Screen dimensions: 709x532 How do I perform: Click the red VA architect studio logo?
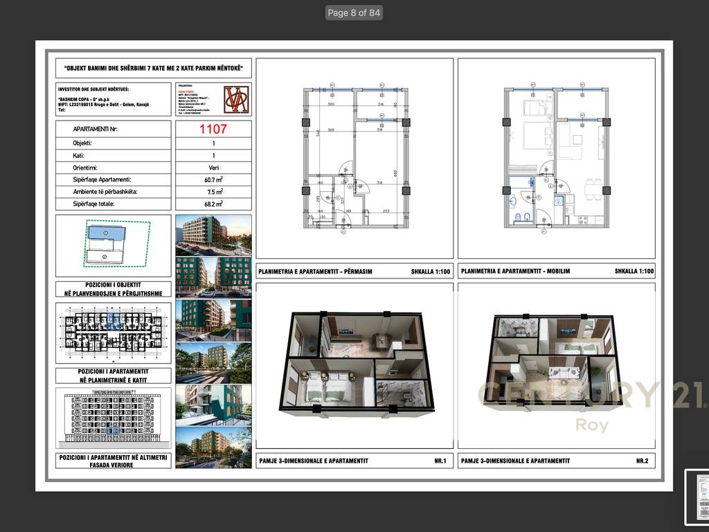(x=237, y=100)
